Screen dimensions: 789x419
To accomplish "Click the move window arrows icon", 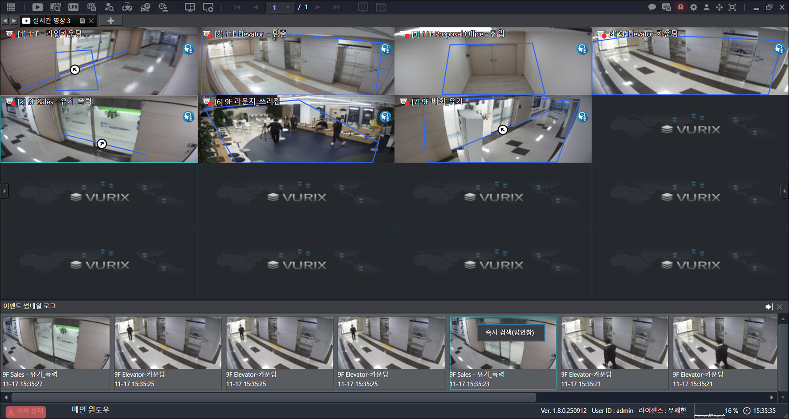I will pos(719,7).
